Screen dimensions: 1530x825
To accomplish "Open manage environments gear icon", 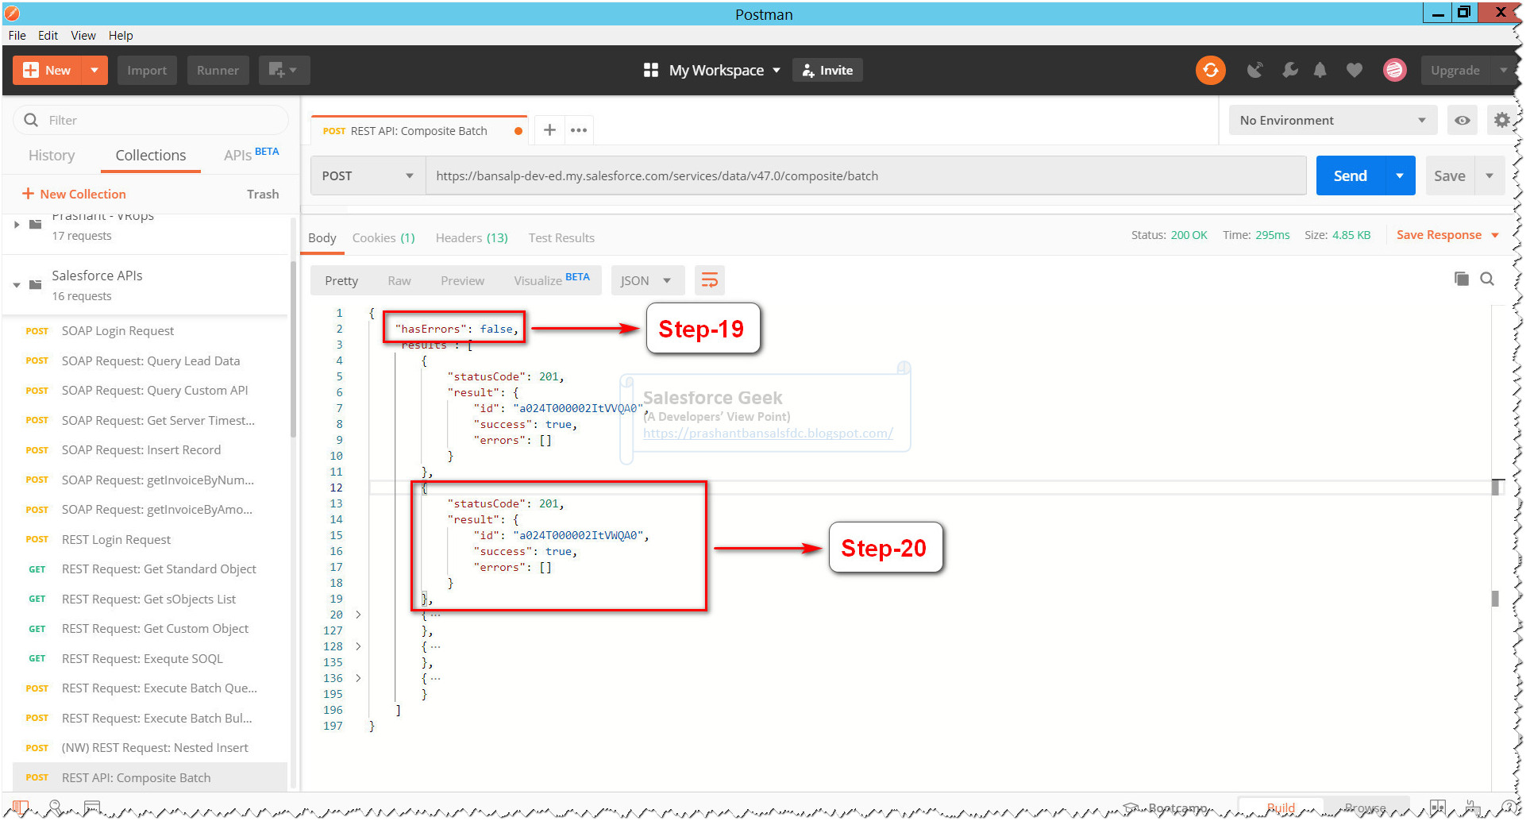I will click(1501, 121).
